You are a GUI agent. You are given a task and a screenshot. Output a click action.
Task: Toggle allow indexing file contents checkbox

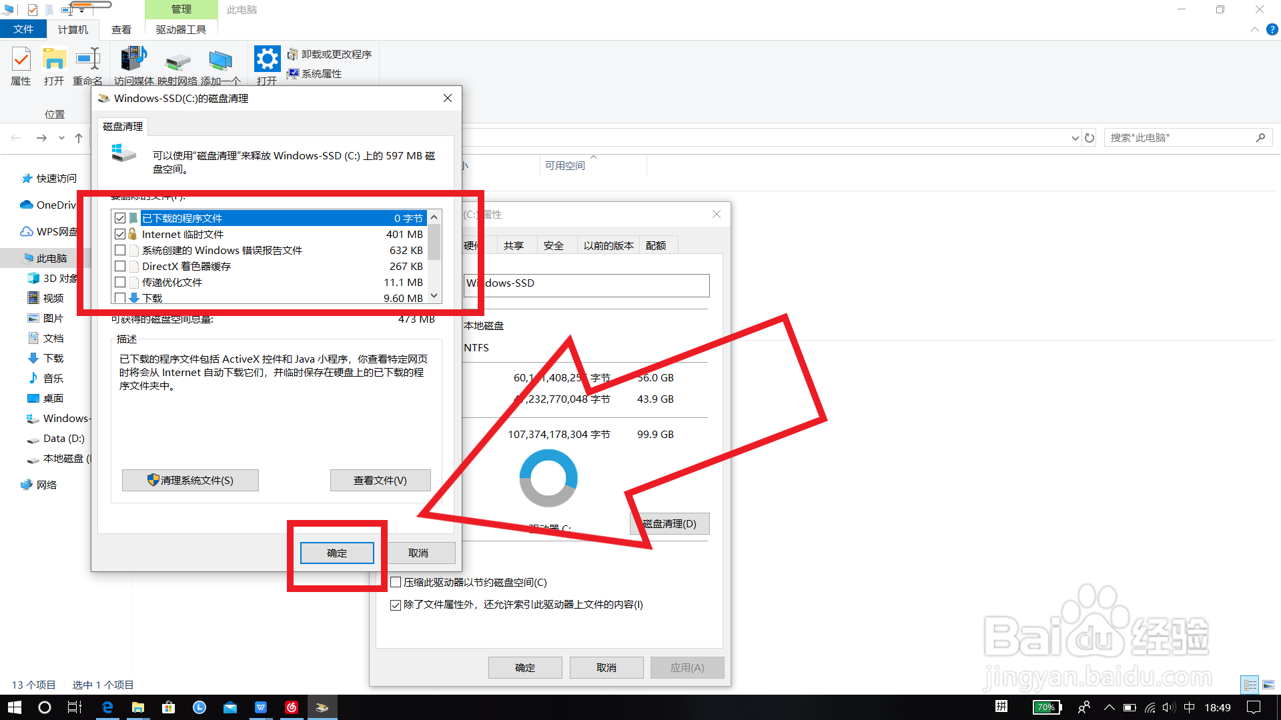396,605
